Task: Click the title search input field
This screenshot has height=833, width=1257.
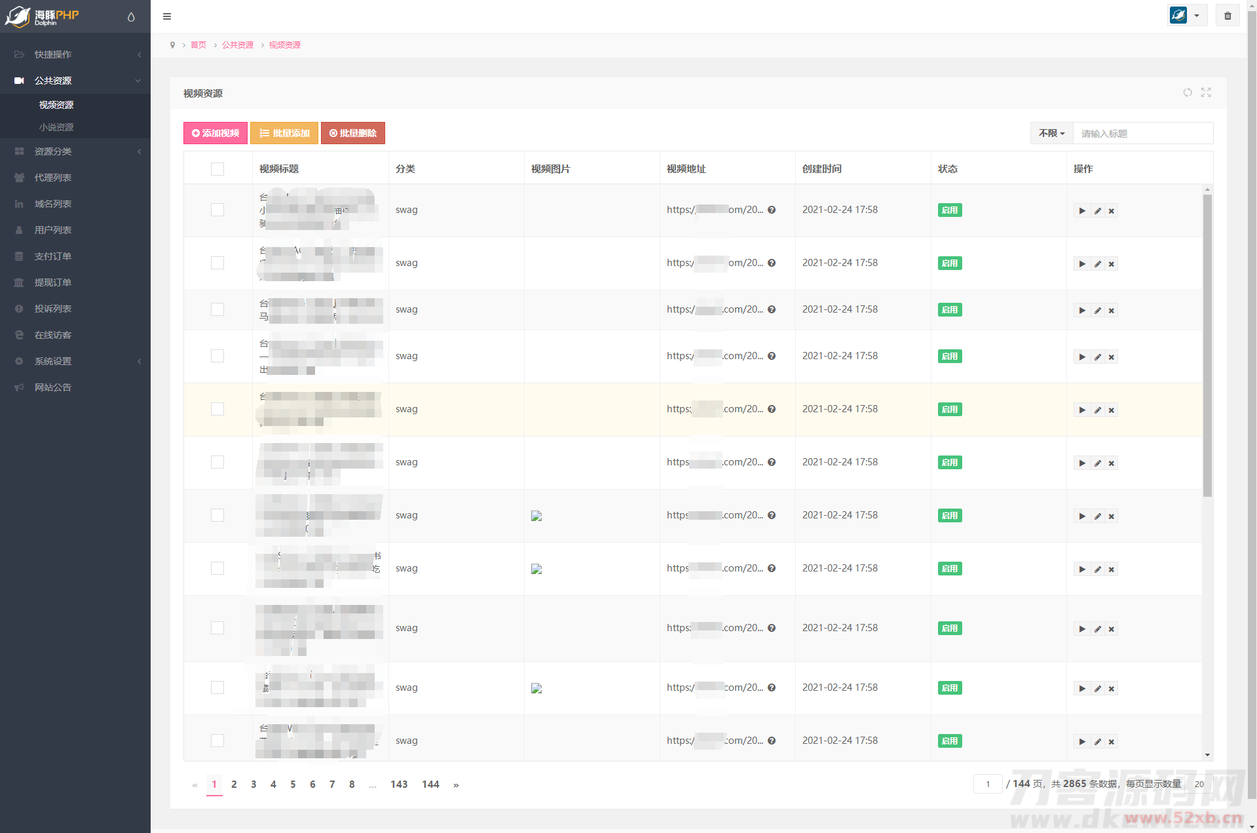Action: pos(1142,134)
